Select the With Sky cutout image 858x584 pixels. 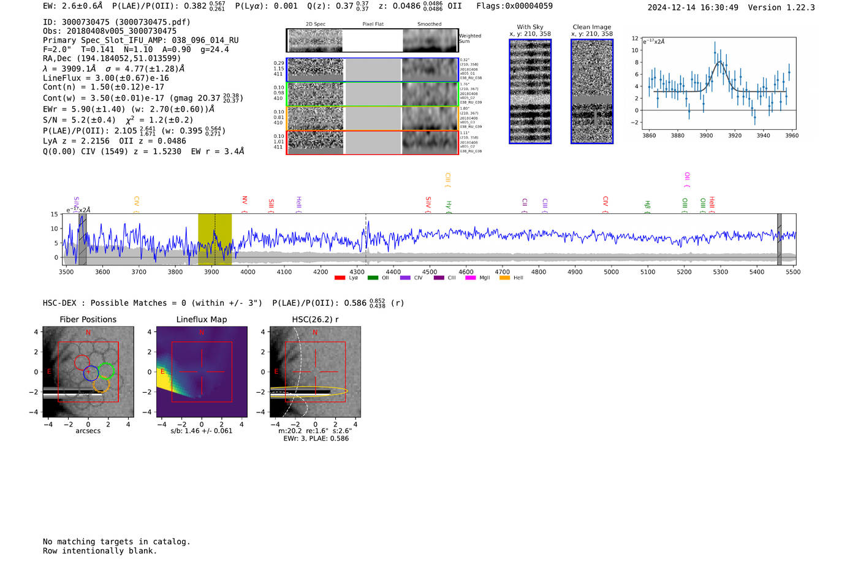click(530, 91)
